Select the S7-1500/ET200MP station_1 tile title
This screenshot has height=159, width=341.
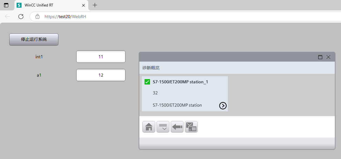(180, 82)
